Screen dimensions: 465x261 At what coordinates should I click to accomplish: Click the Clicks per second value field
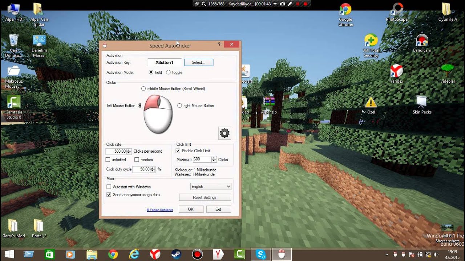pos(116,152)
